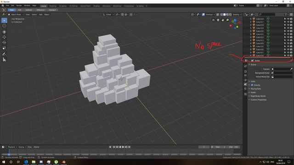Screen dimensions: 294x165
Task: Select the Annotate pencil tool
Action: pos(4,54)
